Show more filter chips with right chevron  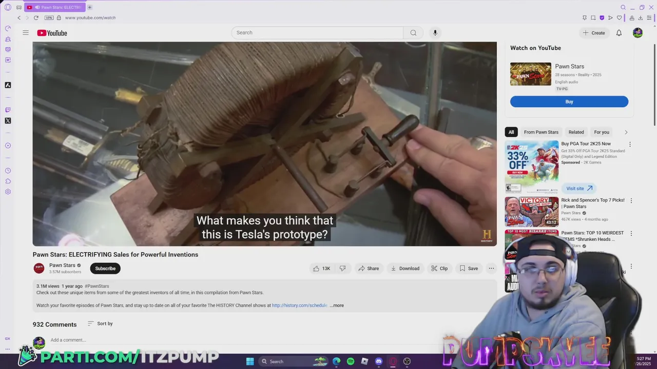point(626,132)
